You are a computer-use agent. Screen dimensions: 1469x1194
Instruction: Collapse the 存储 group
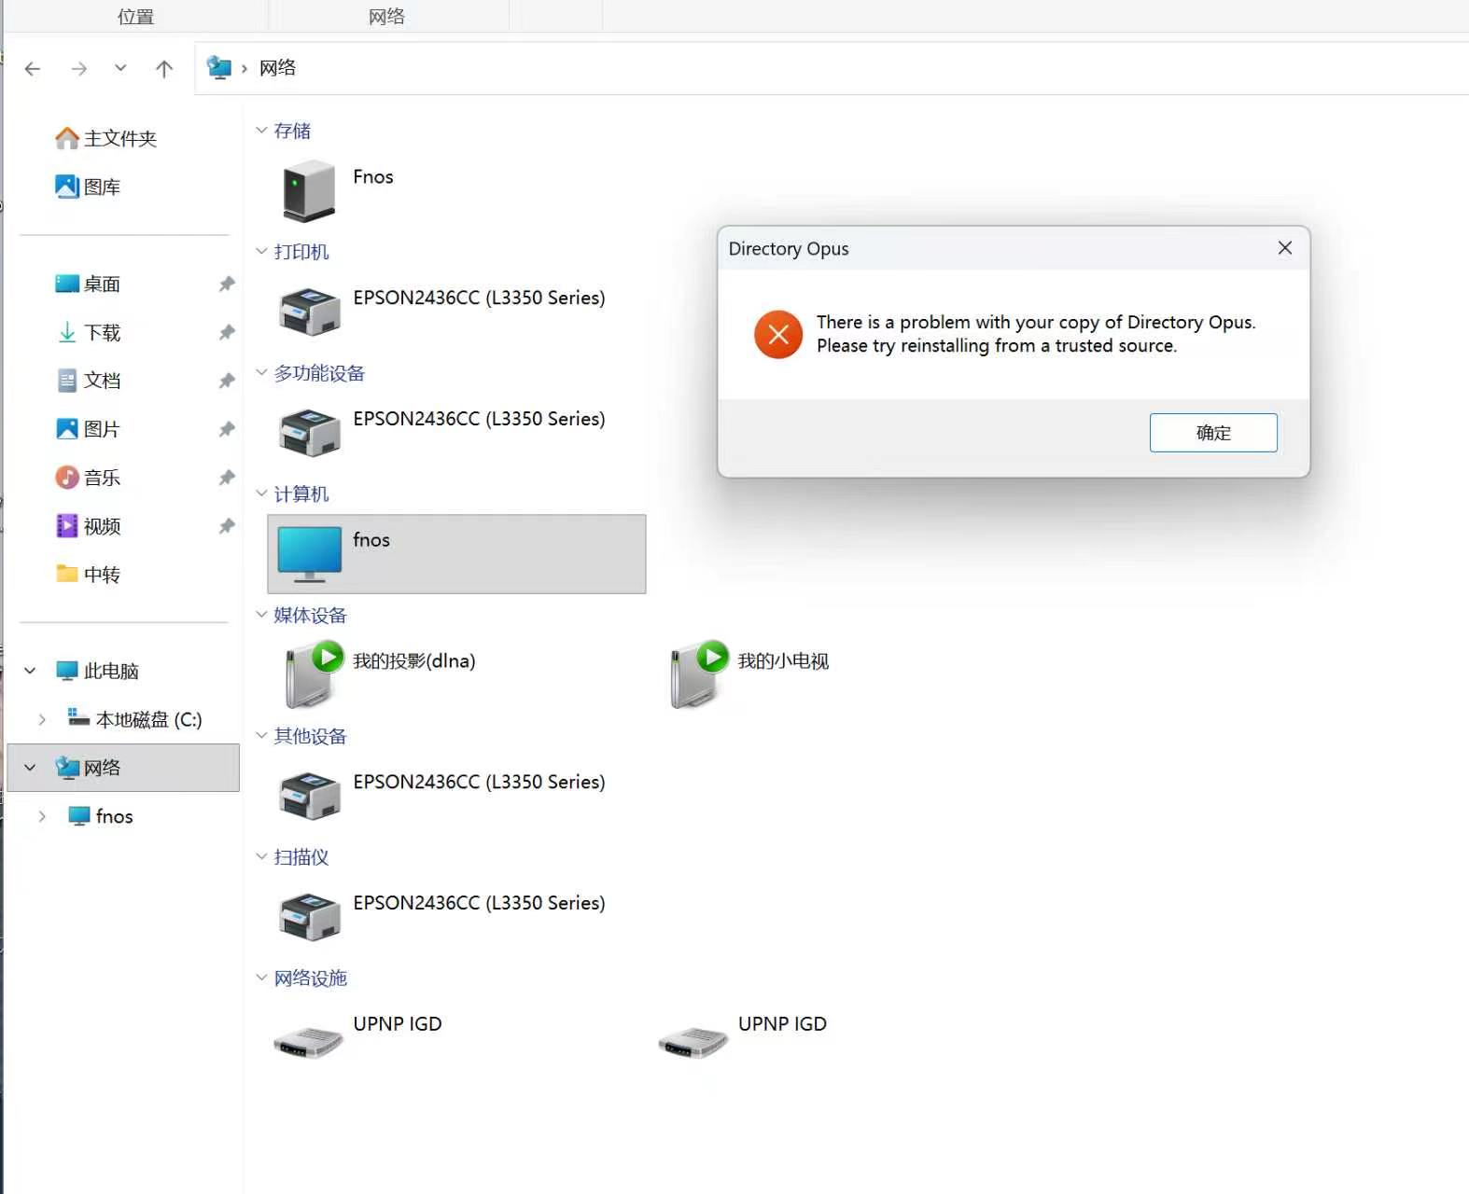261,131
